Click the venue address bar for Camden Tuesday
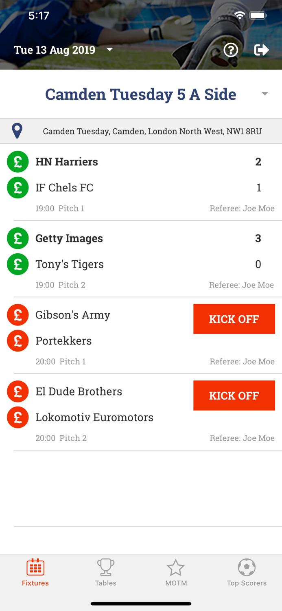The width and height of the screenshot is (282, 611). click(x=153, y=131)
